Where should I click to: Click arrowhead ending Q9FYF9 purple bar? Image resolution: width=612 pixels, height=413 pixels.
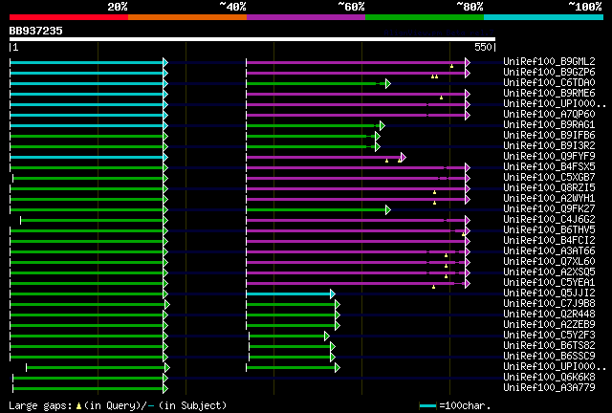404,158
